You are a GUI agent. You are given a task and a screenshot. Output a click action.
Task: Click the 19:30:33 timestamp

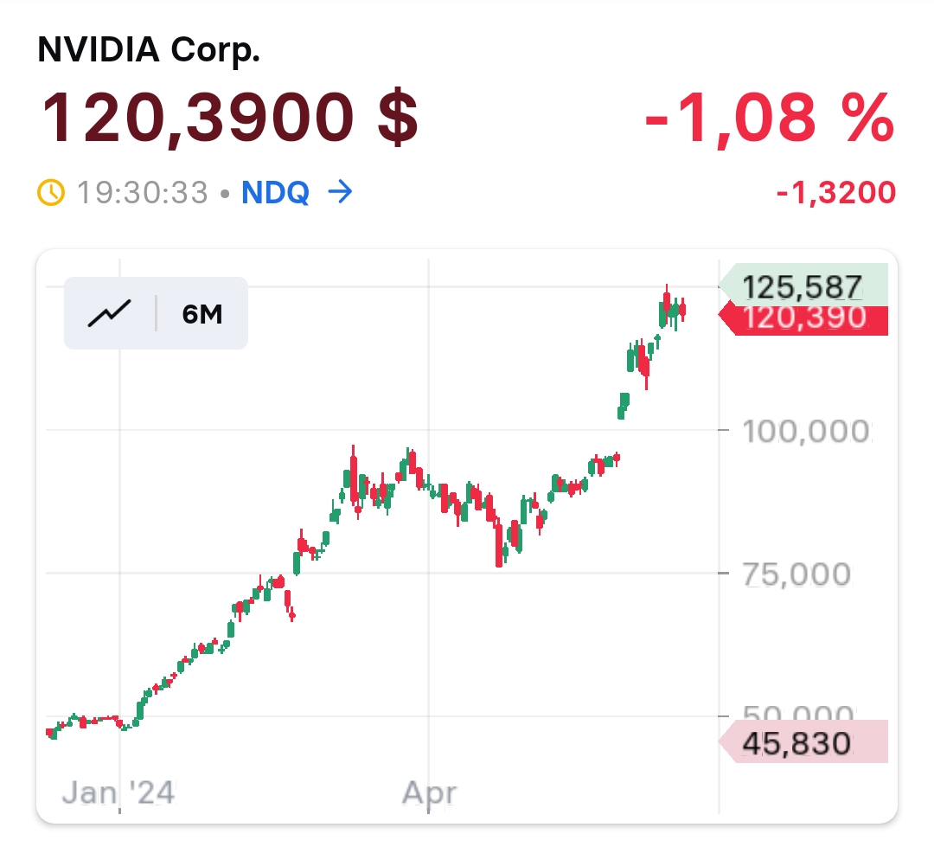pos(142,191)
